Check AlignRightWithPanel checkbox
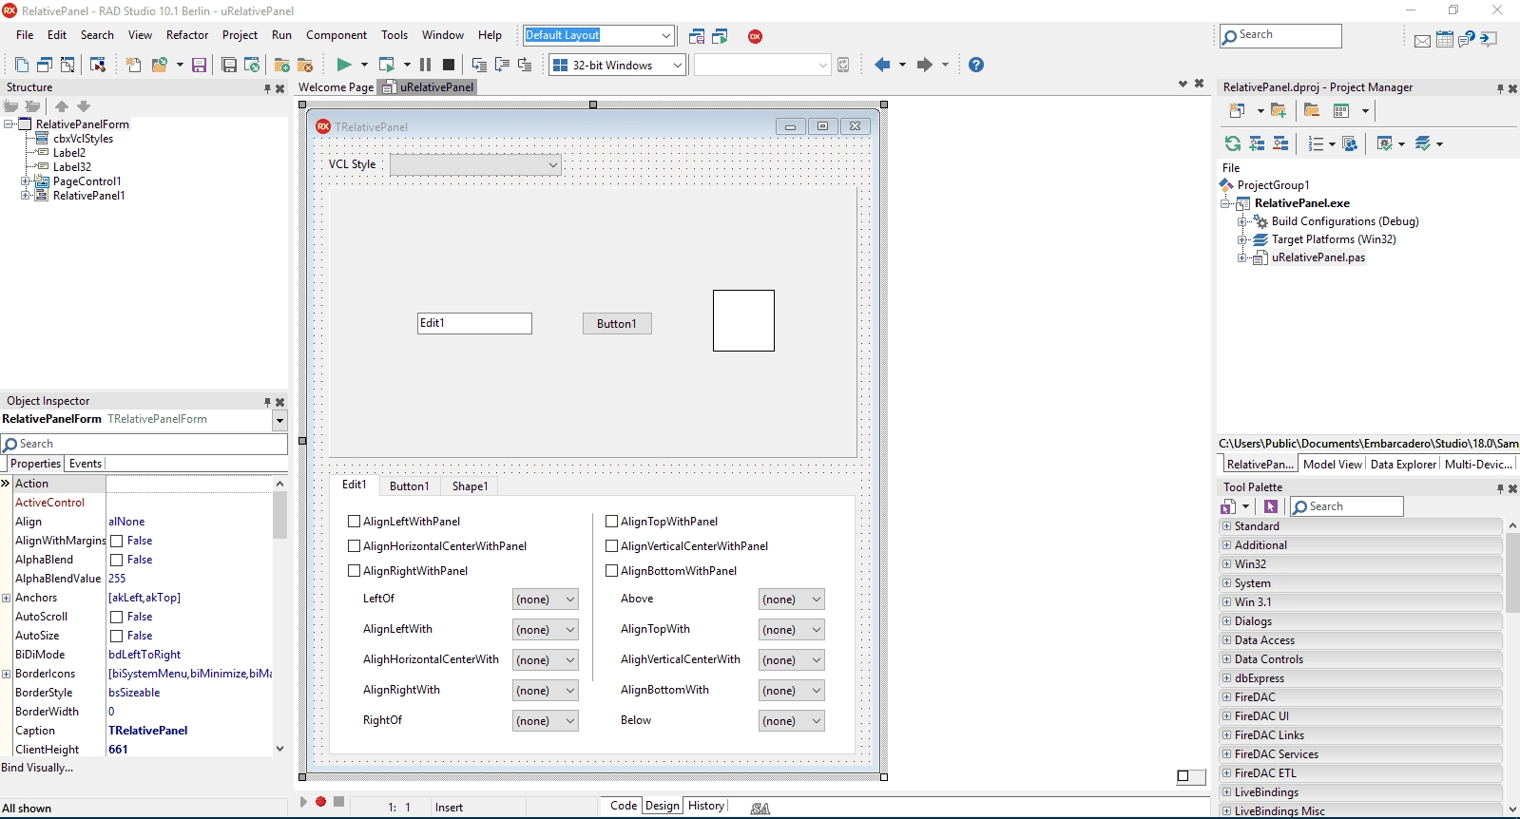 point(355,571)
